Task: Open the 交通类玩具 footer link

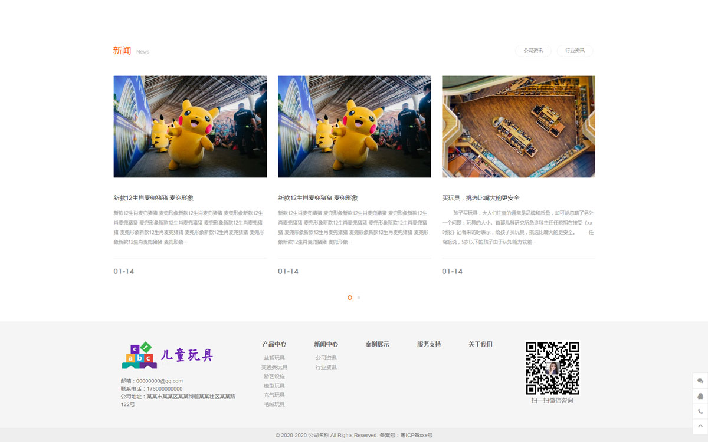Action: 274,367
